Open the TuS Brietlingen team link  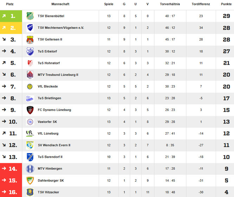click(x=50, y=98)
